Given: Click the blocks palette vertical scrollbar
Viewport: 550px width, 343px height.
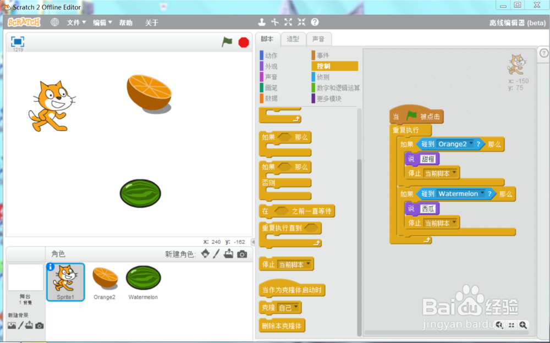Looking at the screenshot, I should (359, 247).
